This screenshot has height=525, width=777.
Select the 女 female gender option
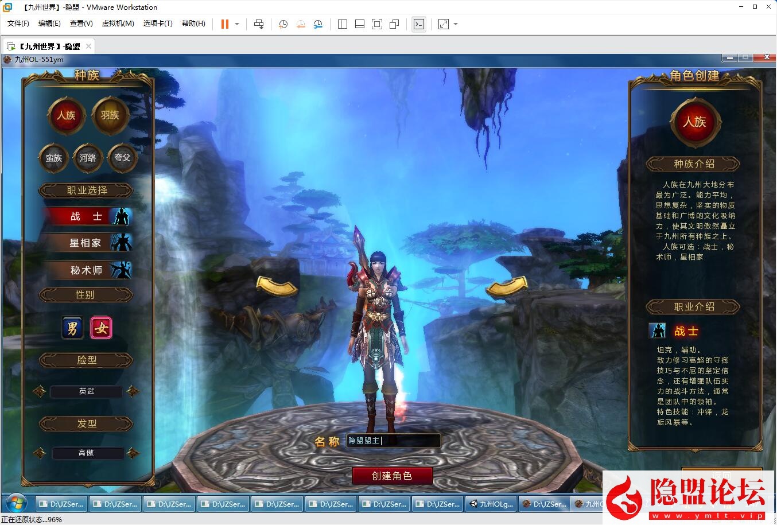pyautogui.click(x=101, y=327)
